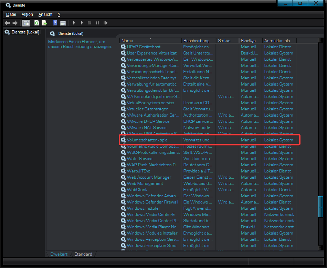This screenshot has width=327, height=268.
Task: Select Web Account Manager service
Action: pyautogui.click(x=209, y=177)
